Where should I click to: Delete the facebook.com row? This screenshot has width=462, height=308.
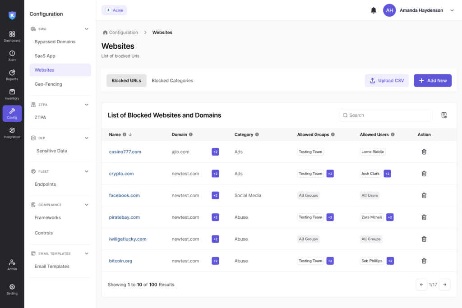click(x=424, y=195)
